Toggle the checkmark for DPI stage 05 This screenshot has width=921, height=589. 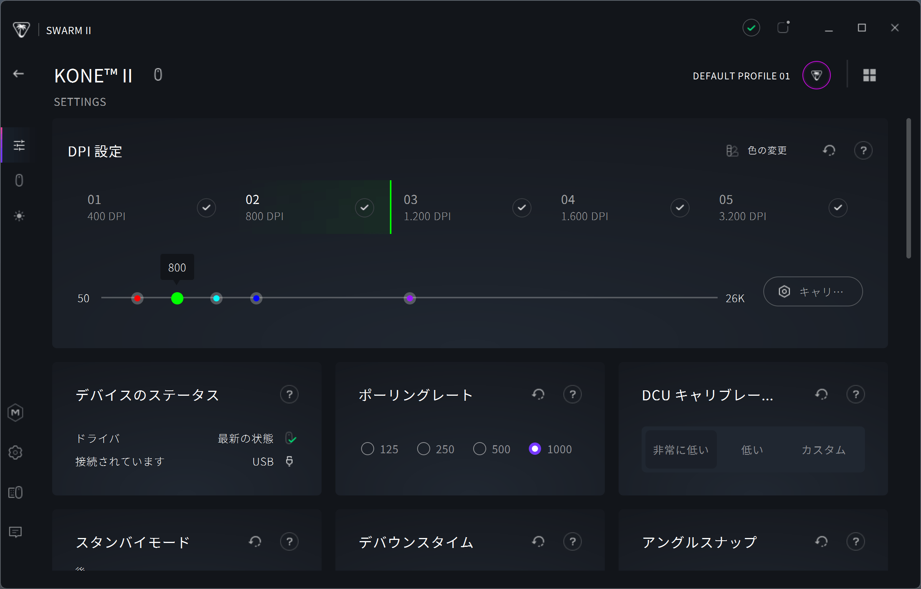coord(838,208)
